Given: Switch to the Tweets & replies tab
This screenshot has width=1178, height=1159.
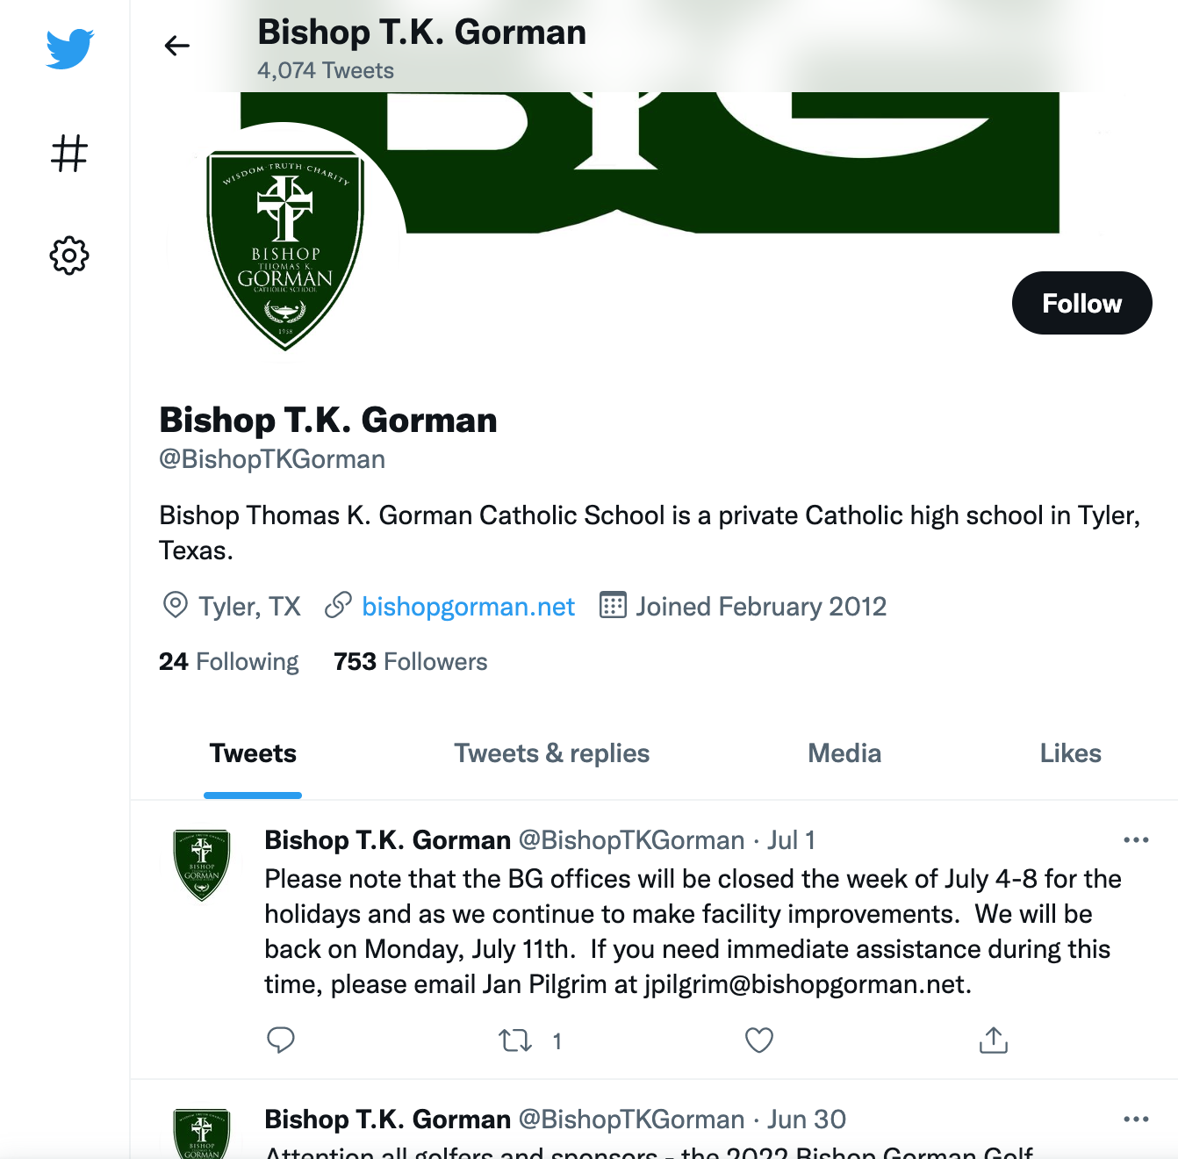Looking at the screenshot, I should (551, 753).
